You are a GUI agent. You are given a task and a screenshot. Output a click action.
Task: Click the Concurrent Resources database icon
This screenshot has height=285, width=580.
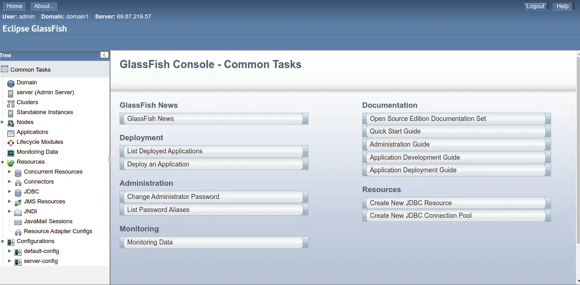point(18,172)
